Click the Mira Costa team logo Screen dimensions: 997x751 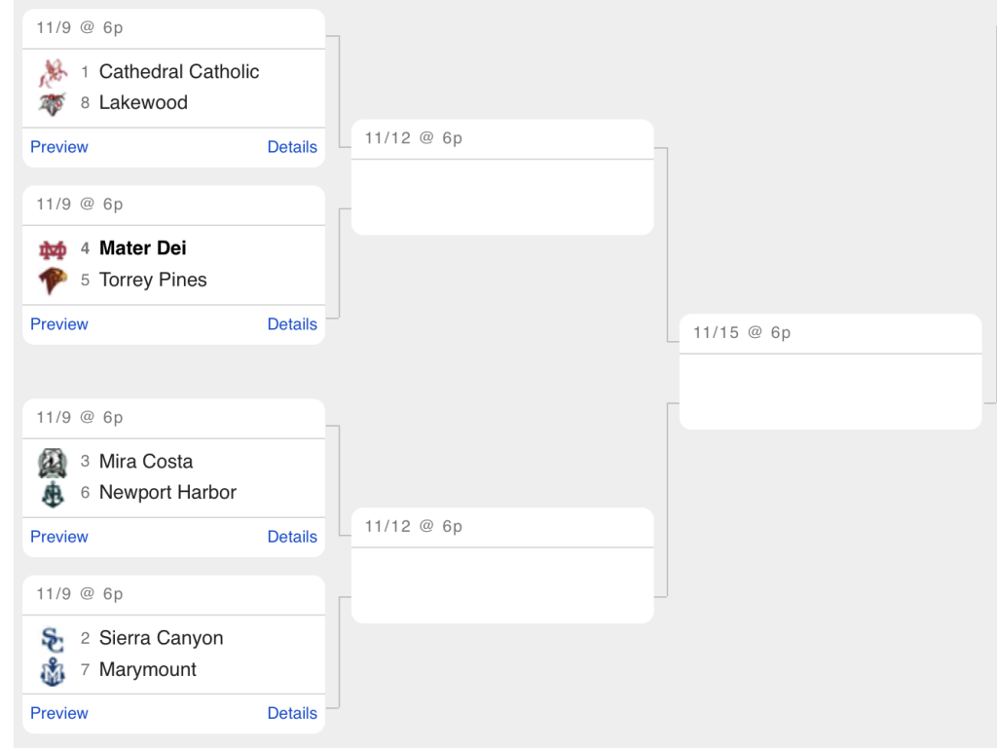click(x=53, y=463)
